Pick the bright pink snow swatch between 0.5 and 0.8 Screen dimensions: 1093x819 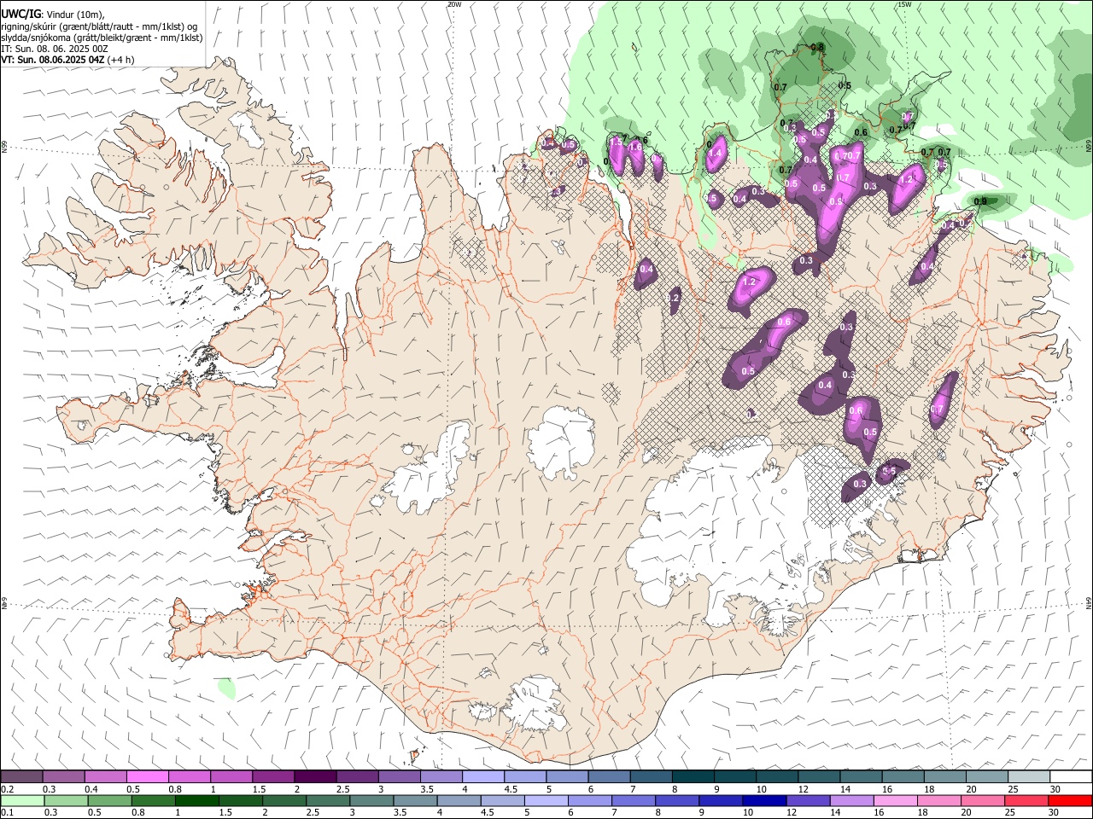pyautogui.click(x=147, y=777)
